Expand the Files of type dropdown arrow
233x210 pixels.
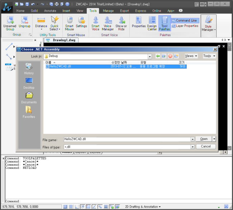click(x=192, y=147)
